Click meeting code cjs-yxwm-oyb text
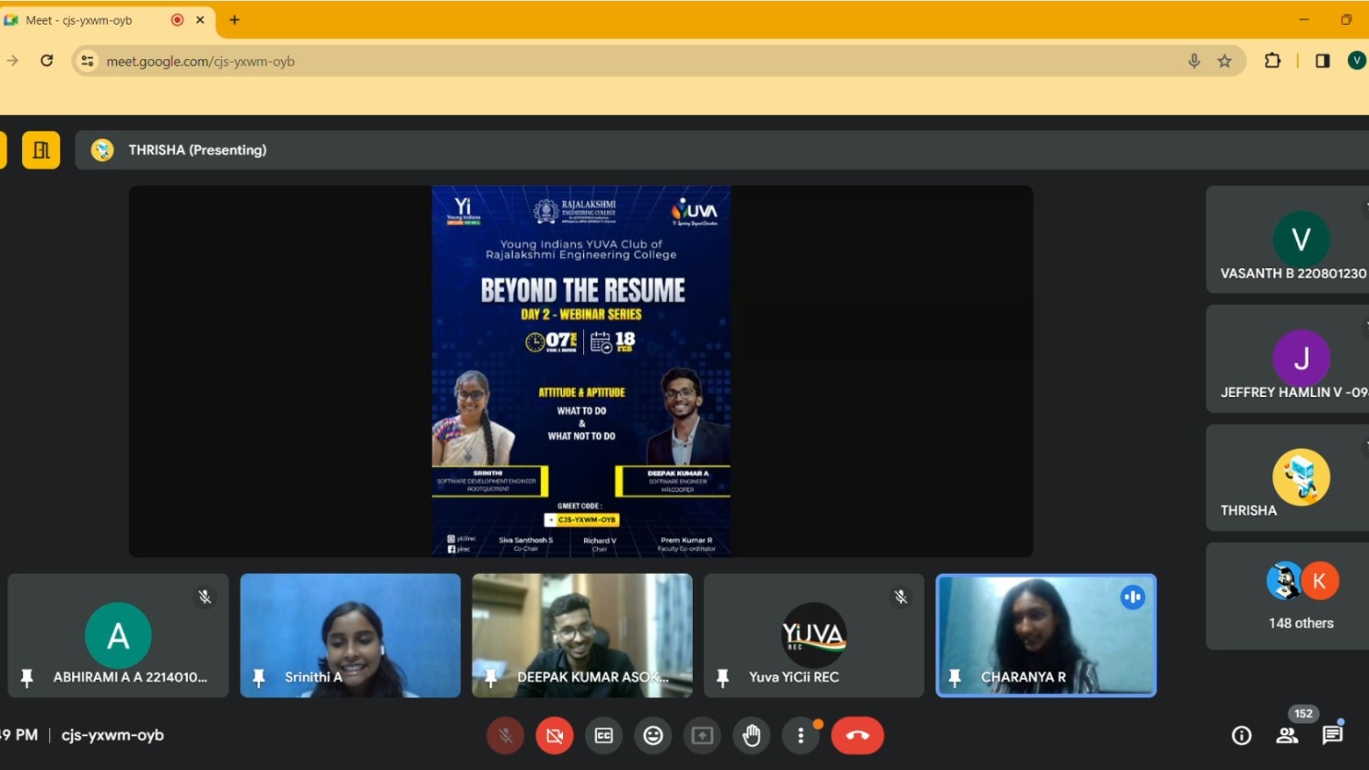Viewport: 1369px width, 770px height. 112,734
